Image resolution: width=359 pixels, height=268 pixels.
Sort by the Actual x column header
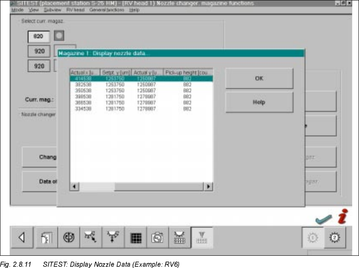pyautogui.click(x=85, y=73)
